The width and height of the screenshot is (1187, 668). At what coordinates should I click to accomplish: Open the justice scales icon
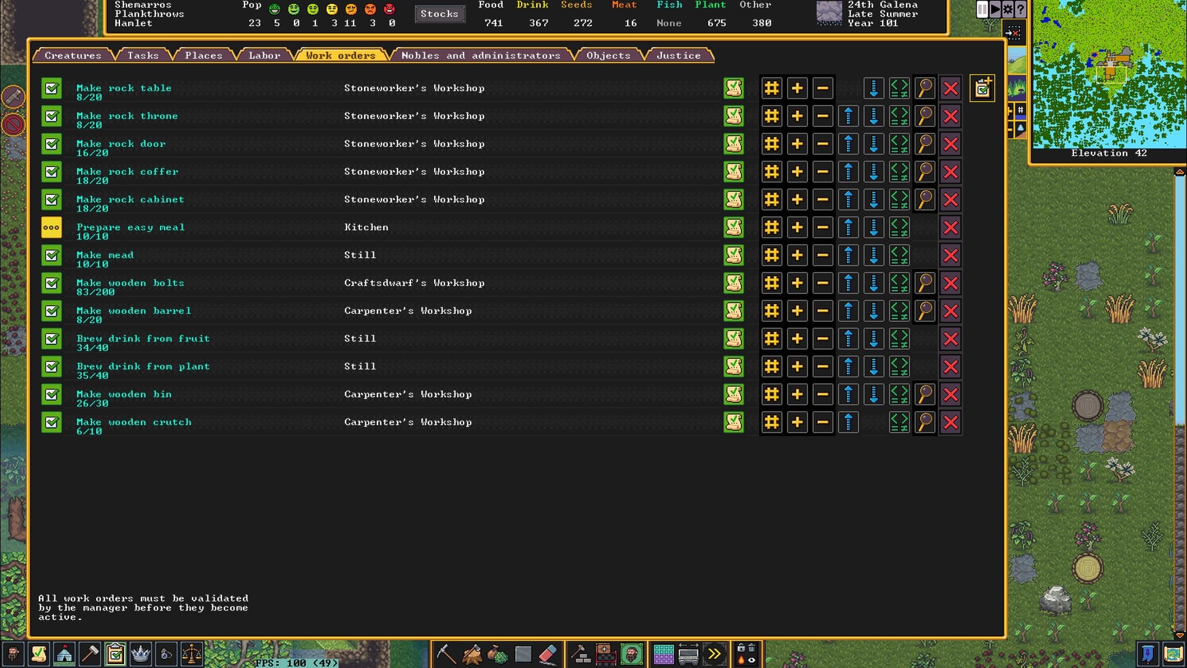point(191,655)
